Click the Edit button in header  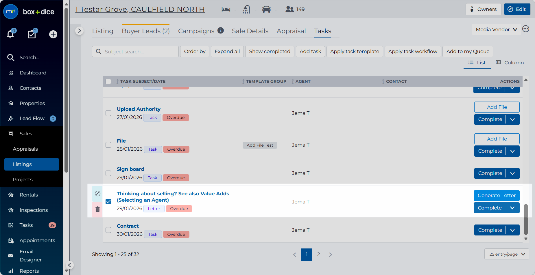tap(517, 9)
